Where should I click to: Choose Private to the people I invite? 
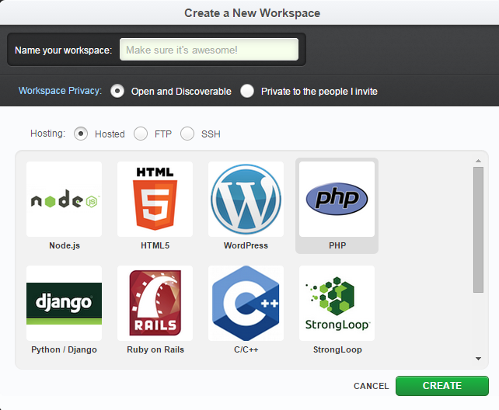coord(247,91)
